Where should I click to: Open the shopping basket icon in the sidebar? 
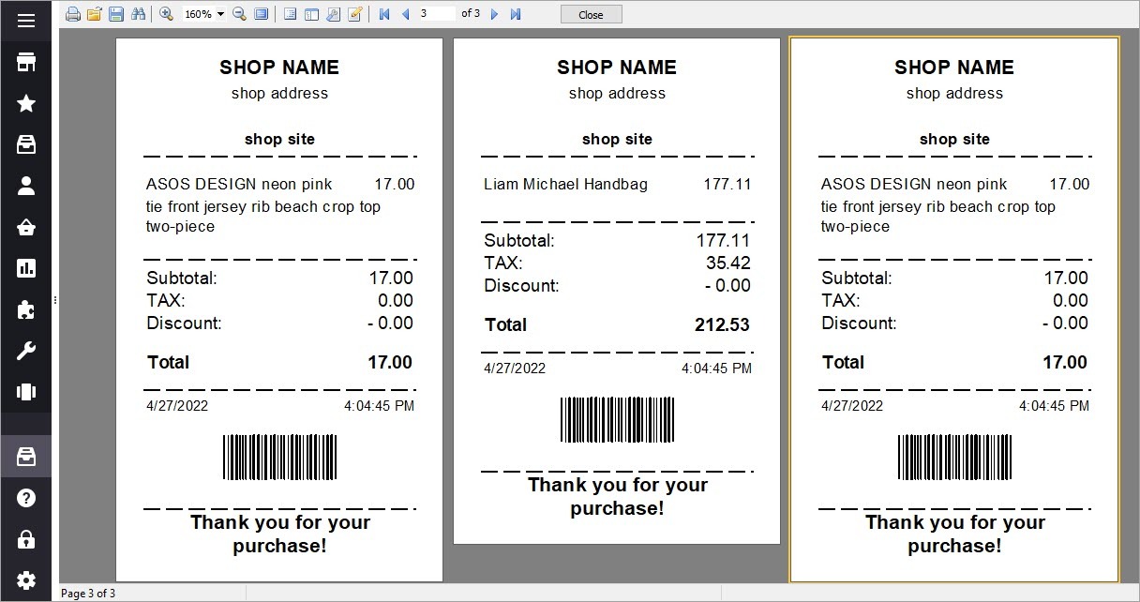click(26, 227)
